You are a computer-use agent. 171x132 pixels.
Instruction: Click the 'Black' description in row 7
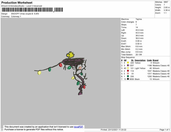(x=137, y=79)
